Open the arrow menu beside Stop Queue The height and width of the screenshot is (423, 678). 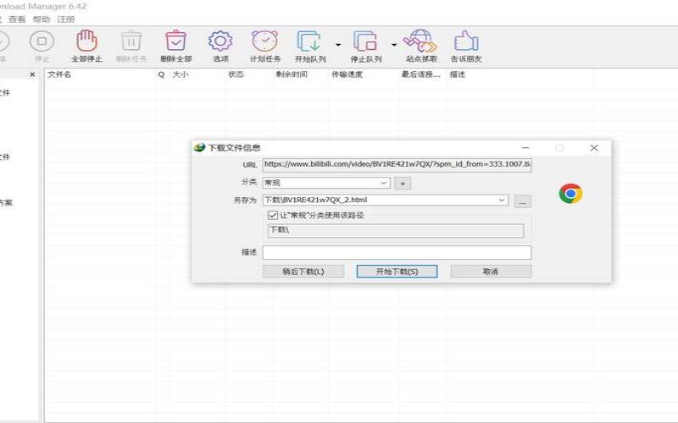(x=393, y=44)
